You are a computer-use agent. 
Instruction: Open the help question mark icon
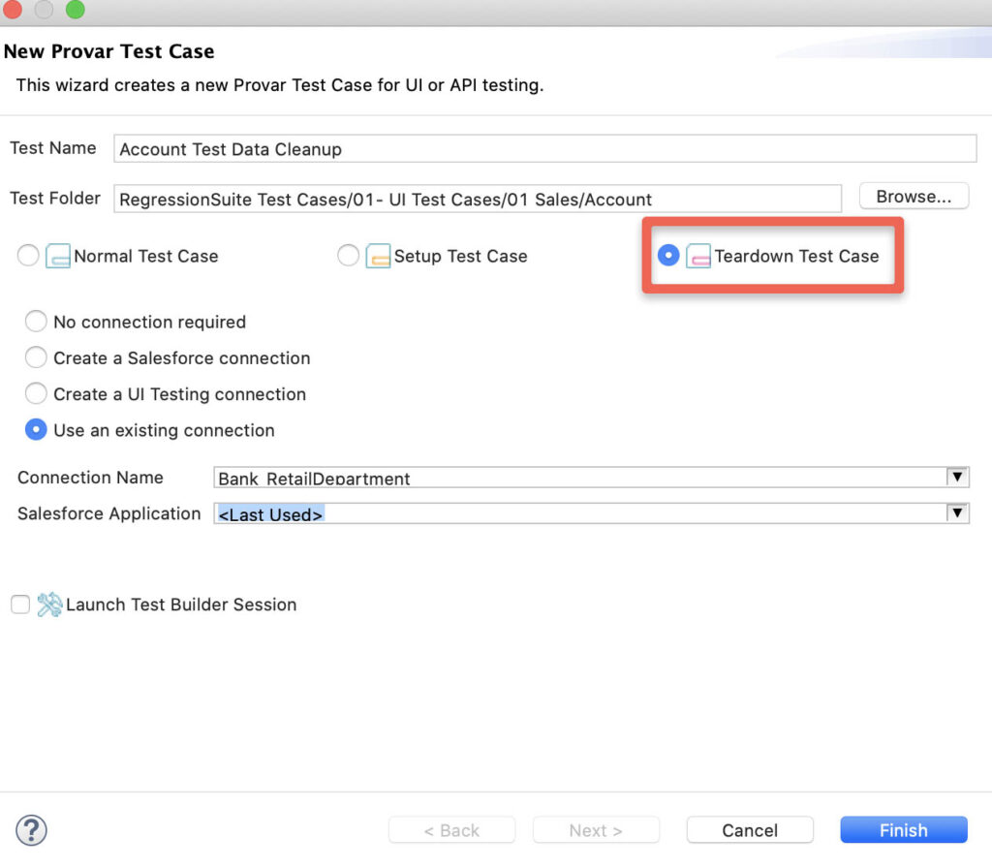click(32, 830)
